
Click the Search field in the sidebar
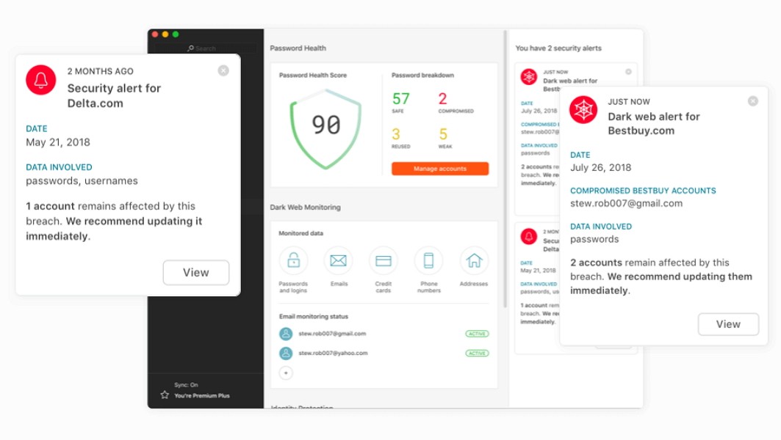click(x=206, y=48)
